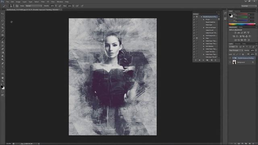Screen dimensions: 258x145
Task: Create a new action set folder
Action: [x=207, y=60]
